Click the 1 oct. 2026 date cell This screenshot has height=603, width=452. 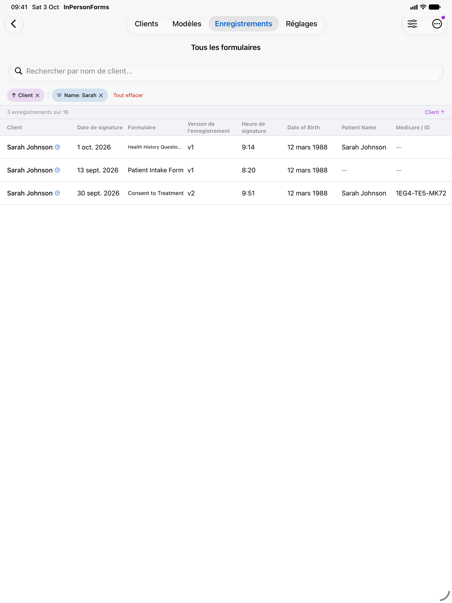94,147
